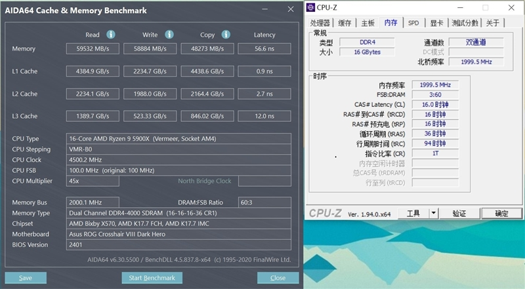Switch to the 主板 tab in CPU-Z
Screen dimensions: 525x289
367,23
